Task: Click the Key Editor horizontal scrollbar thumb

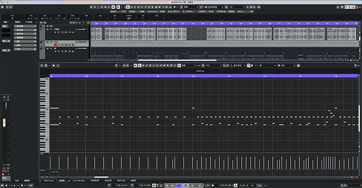Action: [101, 177]
